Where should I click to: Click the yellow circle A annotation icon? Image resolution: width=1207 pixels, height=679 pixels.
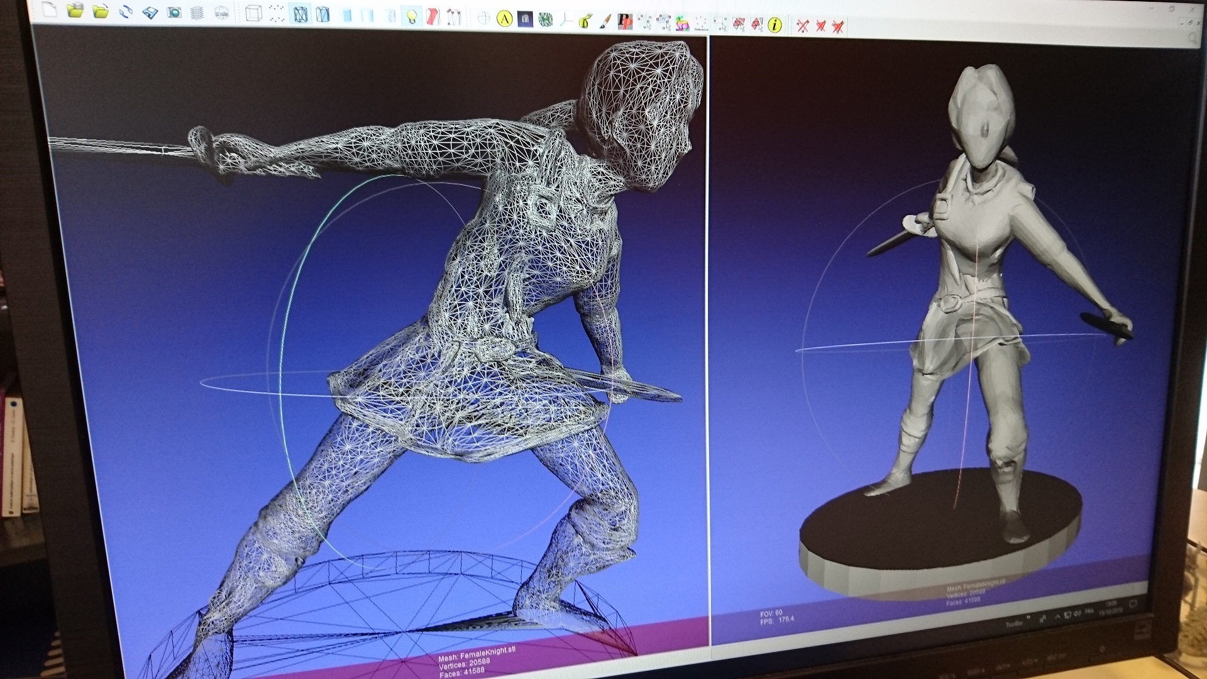point(505,19)
